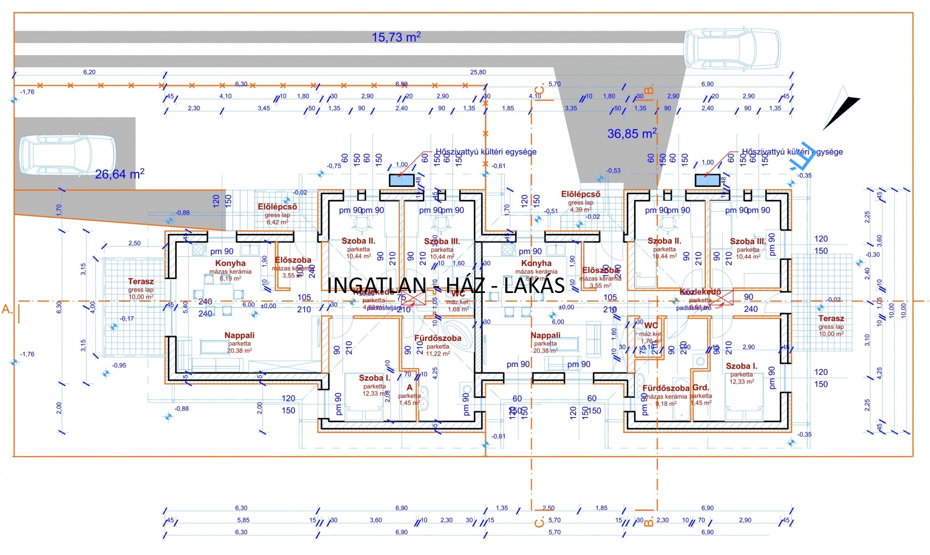Select the left blue heat pump outdoor unit

click(x=402, y=180)
